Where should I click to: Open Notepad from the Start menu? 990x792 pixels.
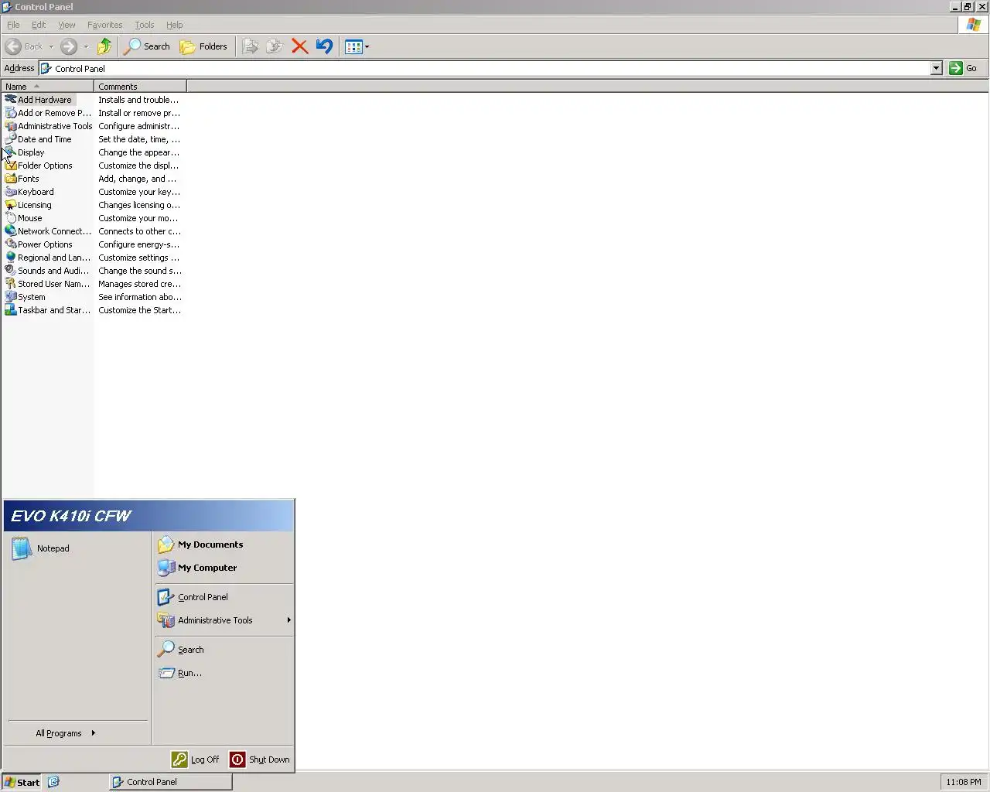77,548
